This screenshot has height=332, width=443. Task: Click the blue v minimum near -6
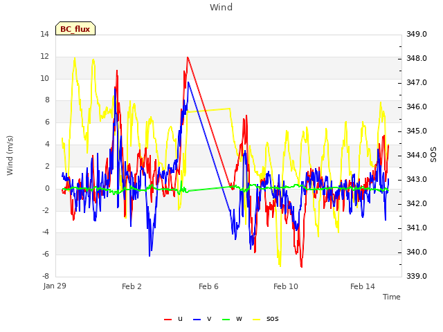(150, 255)
